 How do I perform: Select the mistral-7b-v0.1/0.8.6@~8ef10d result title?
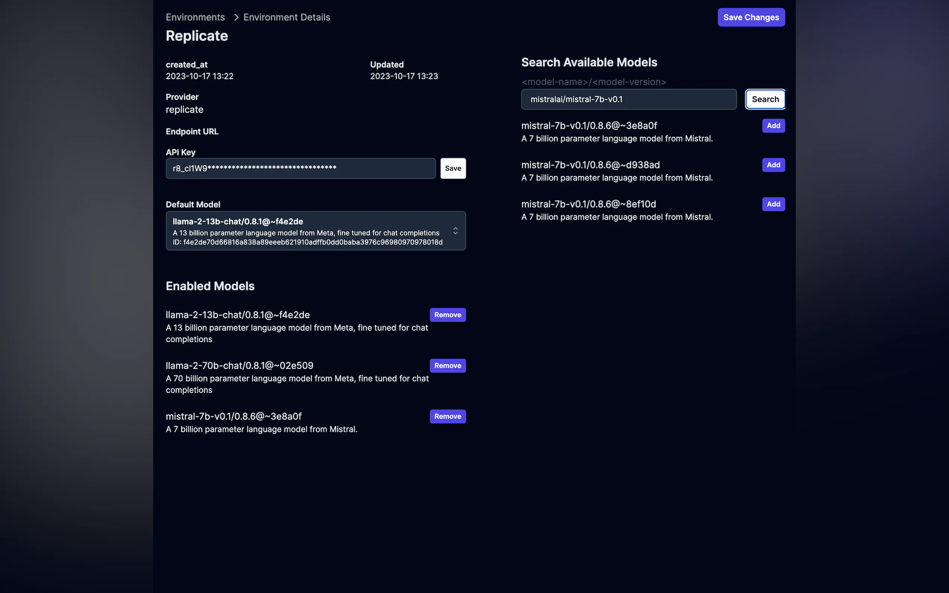pos(588,204)
